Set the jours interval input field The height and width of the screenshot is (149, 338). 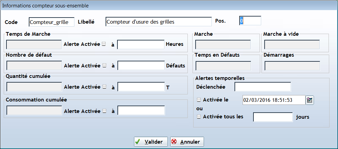click(x=273, y=117)
